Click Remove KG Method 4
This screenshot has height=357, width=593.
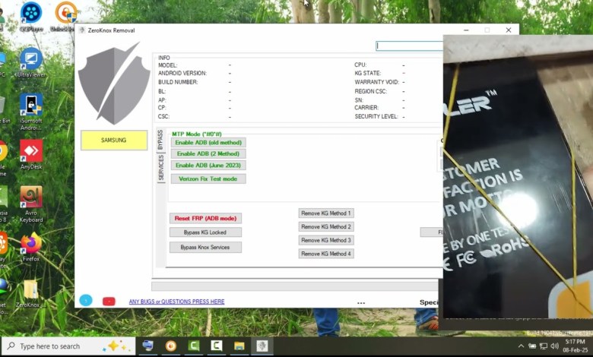pos(326,254)
